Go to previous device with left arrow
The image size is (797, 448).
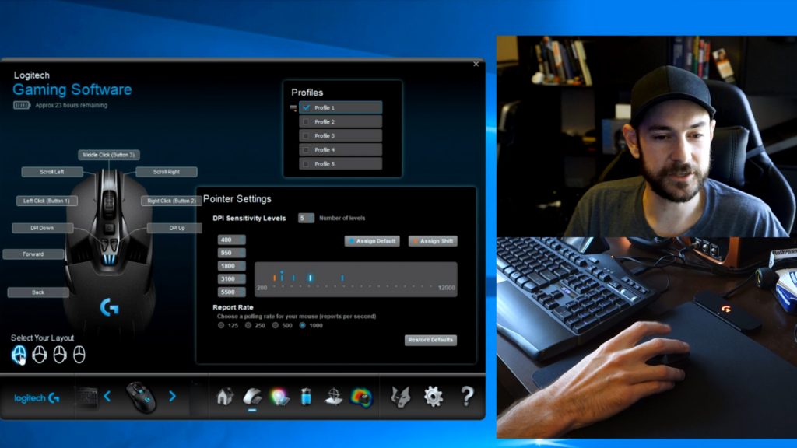pyautogui.click(x=107, y=397)
